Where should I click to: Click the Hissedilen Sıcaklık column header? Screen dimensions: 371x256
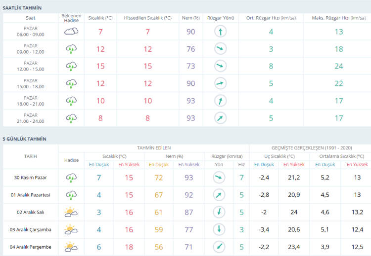pos(147,18)
